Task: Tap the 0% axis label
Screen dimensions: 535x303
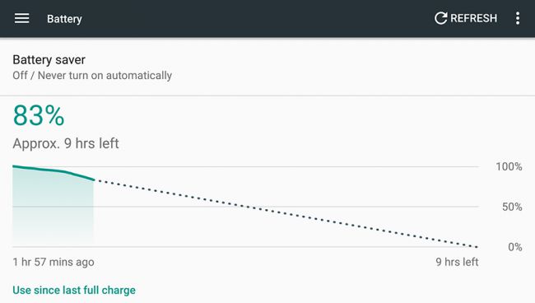Action: click(x=515, y=247)
